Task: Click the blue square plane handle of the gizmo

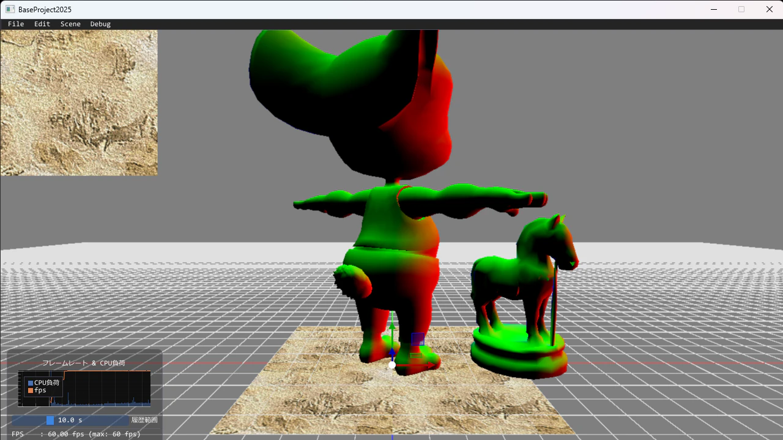Action: [418, 339]
